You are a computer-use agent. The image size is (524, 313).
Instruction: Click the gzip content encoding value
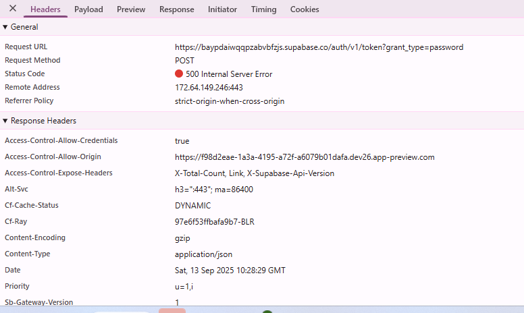pos(182,239)
